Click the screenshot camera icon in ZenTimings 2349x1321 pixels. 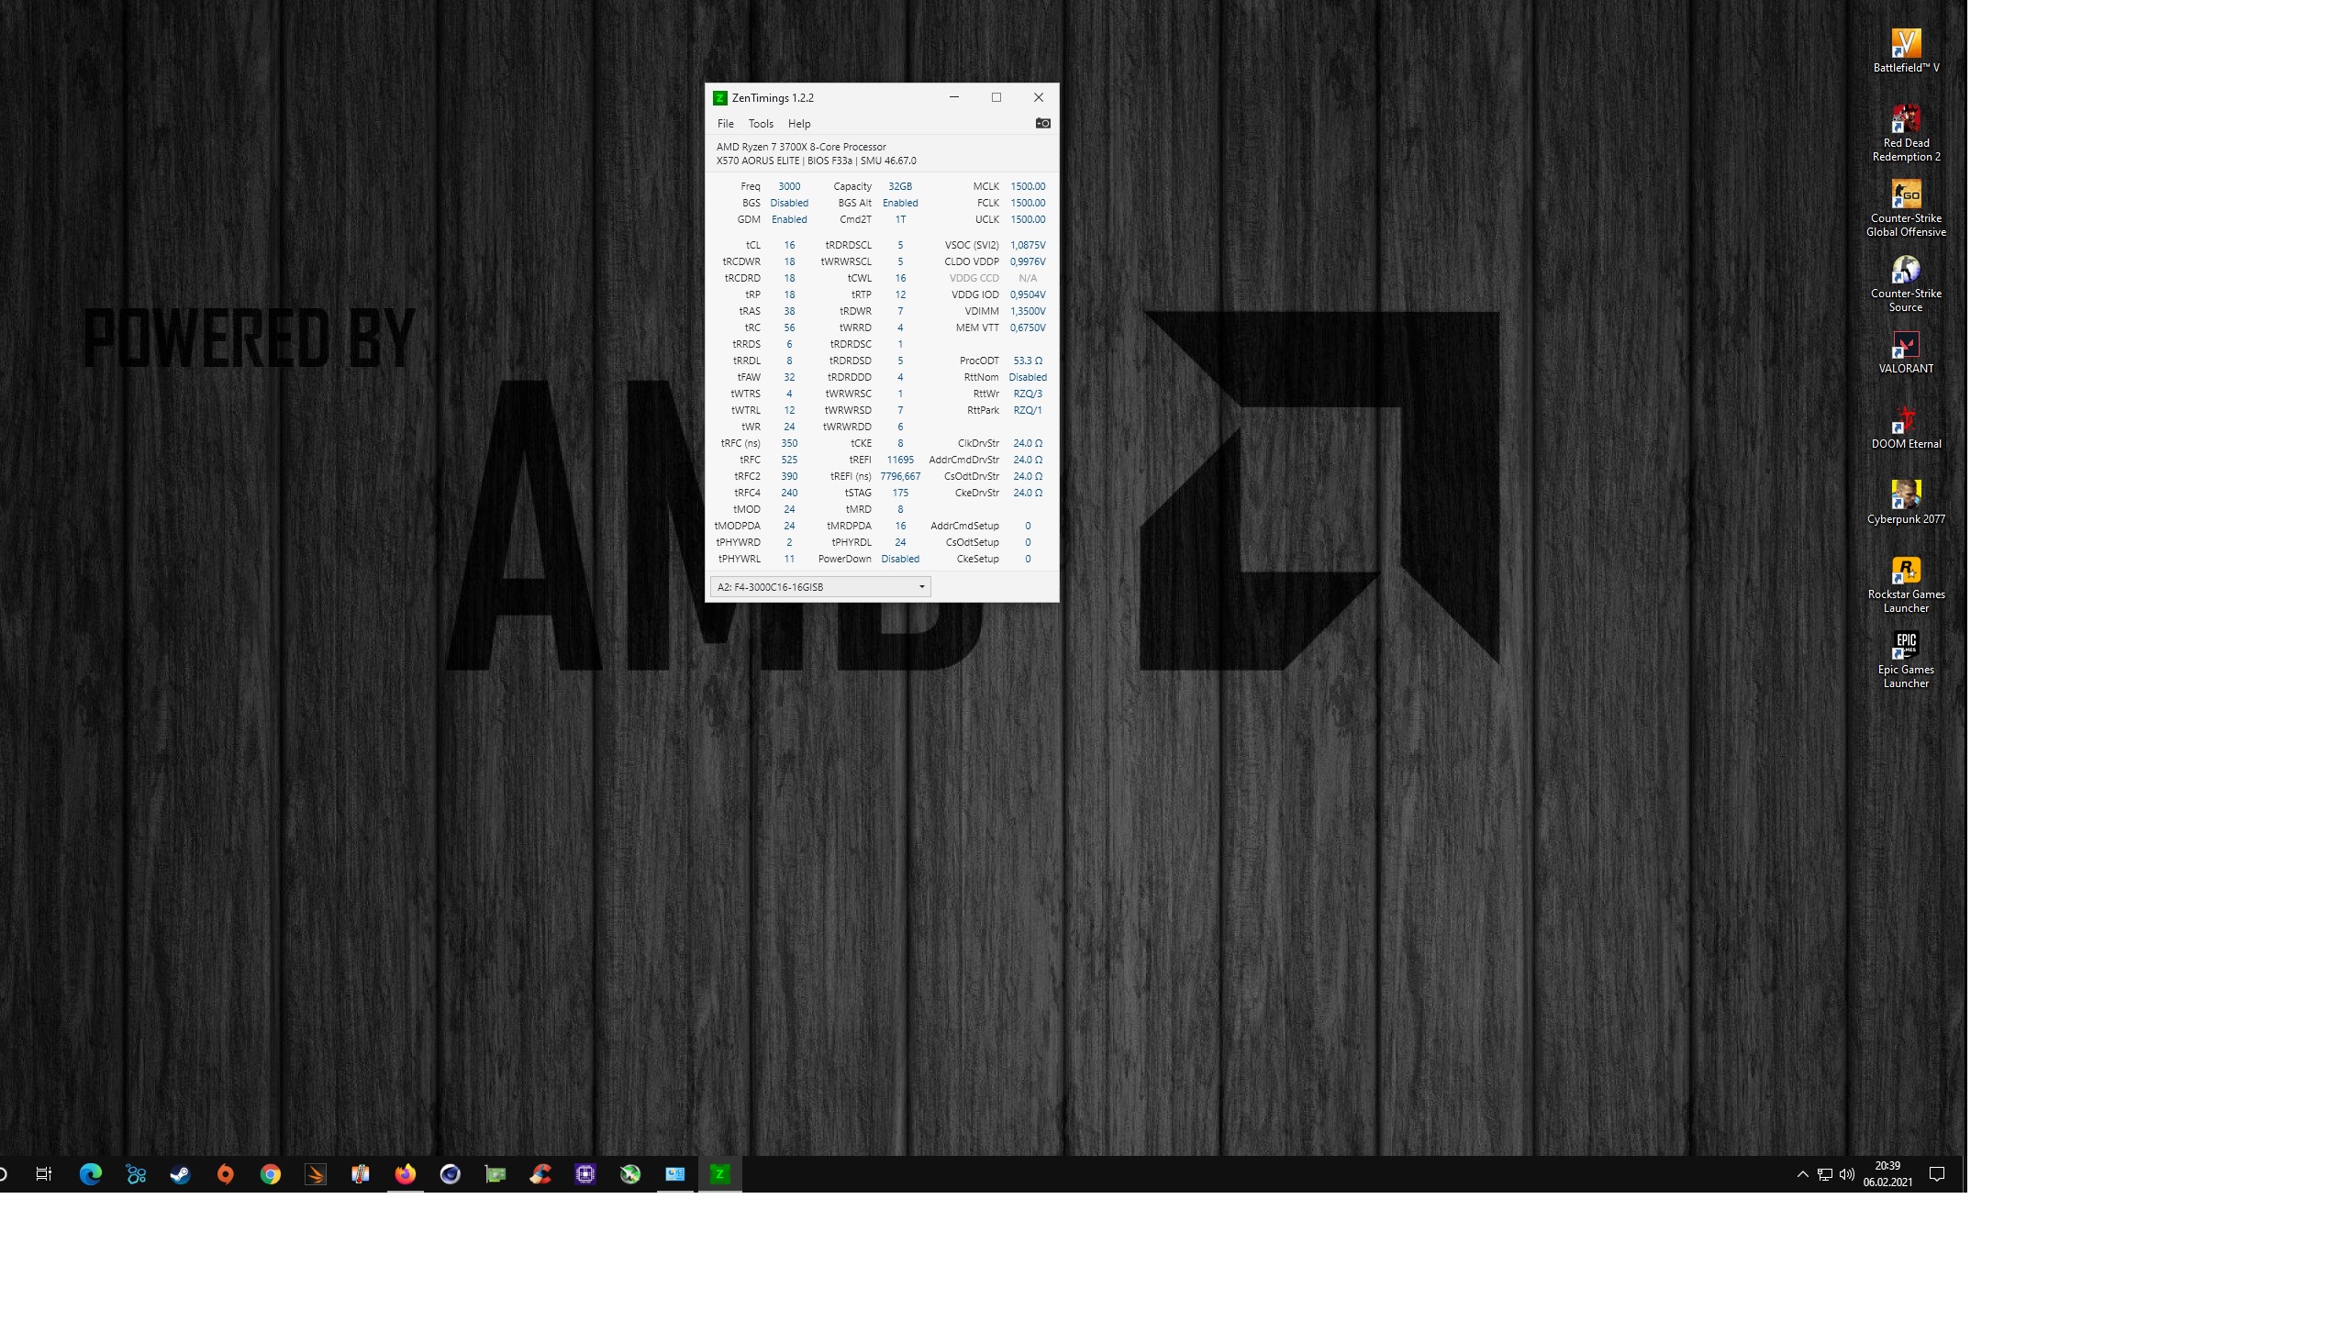(1042, 123)
